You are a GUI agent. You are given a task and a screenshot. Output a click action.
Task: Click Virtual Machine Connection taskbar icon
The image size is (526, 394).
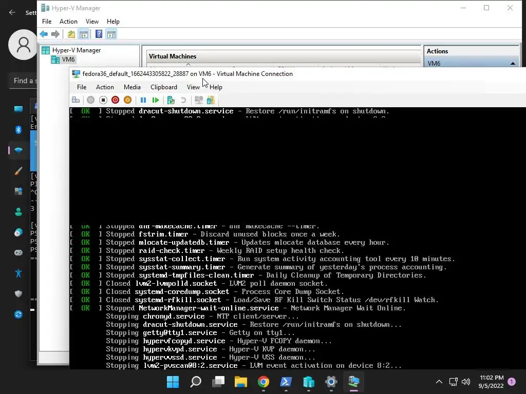[353, 382]
